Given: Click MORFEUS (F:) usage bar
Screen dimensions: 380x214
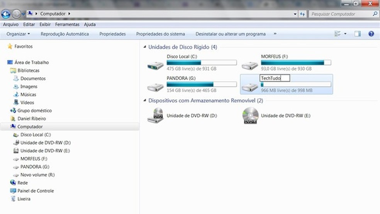Looking at the screenshot, I should [296, 63].
